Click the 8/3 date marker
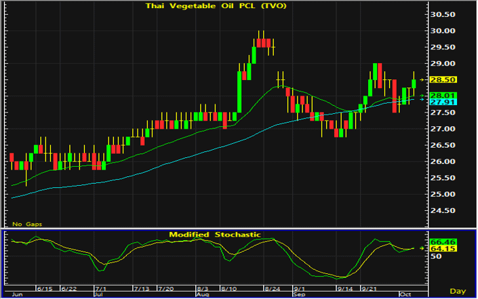 point(203,288)
